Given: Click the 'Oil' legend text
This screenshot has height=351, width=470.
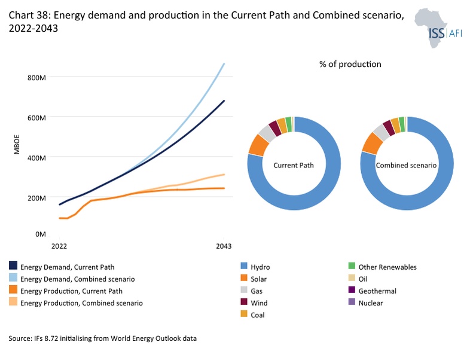Looking at the screenshot, I should click(363, 279).
